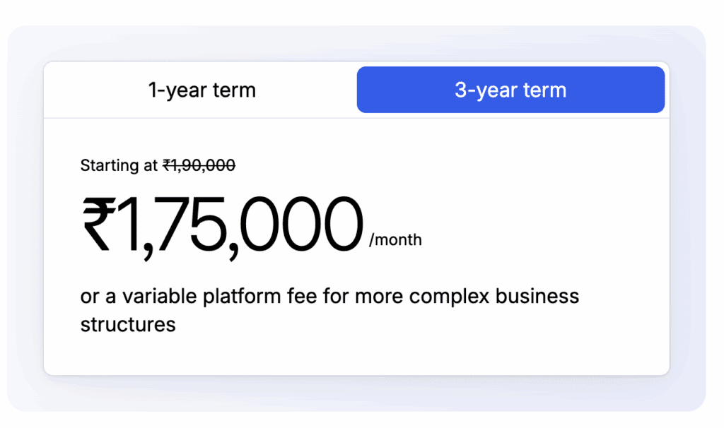The image size is (724, 428).
Task: Click the struck-through ₹1,90,000 original price
Action: 199,165
